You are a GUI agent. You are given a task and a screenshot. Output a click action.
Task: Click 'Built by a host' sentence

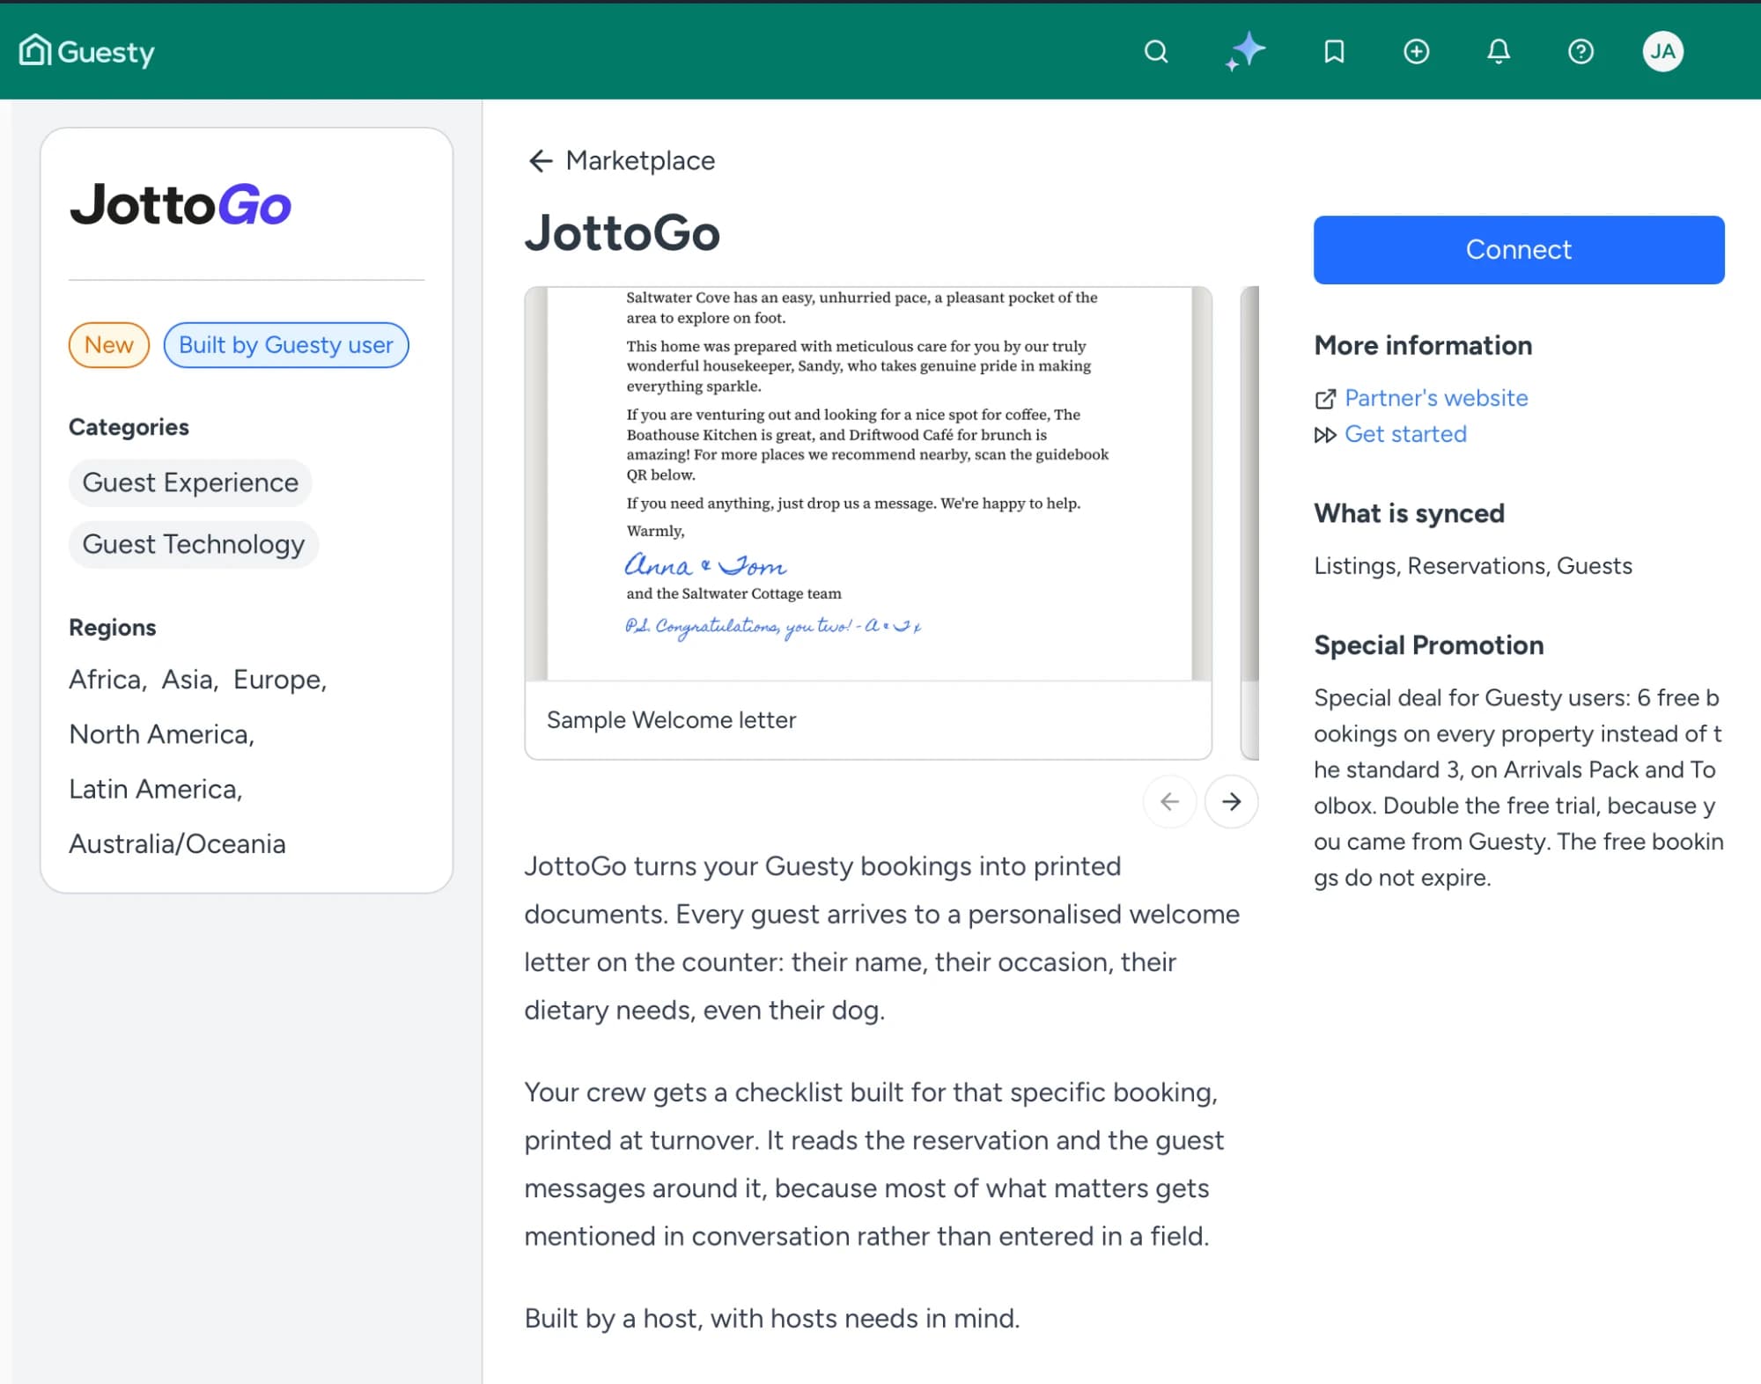click(772, 1318)
